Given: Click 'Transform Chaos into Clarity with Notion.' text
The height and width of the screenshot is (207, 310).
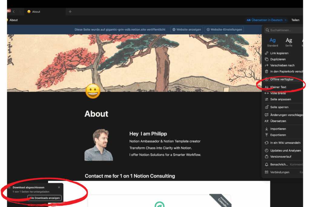Looking at the screenshot, I should [x=160, y=148].
